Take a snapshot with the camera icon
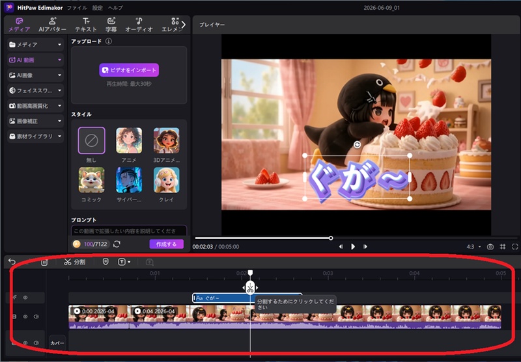The width and height of the screenshot is (521, 362). [x=490, y=246]
